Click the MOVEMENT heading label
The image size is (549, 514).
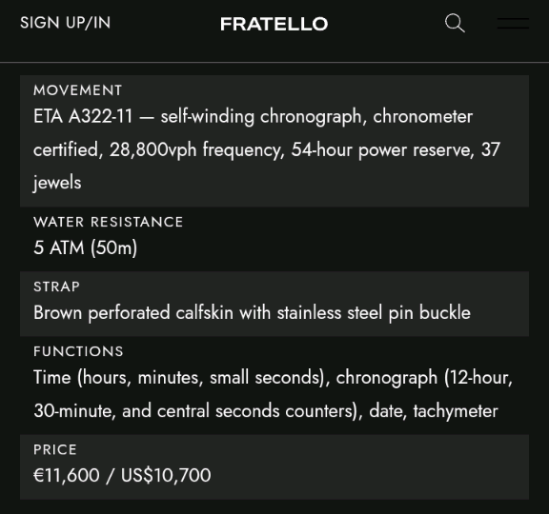[78, 90]
